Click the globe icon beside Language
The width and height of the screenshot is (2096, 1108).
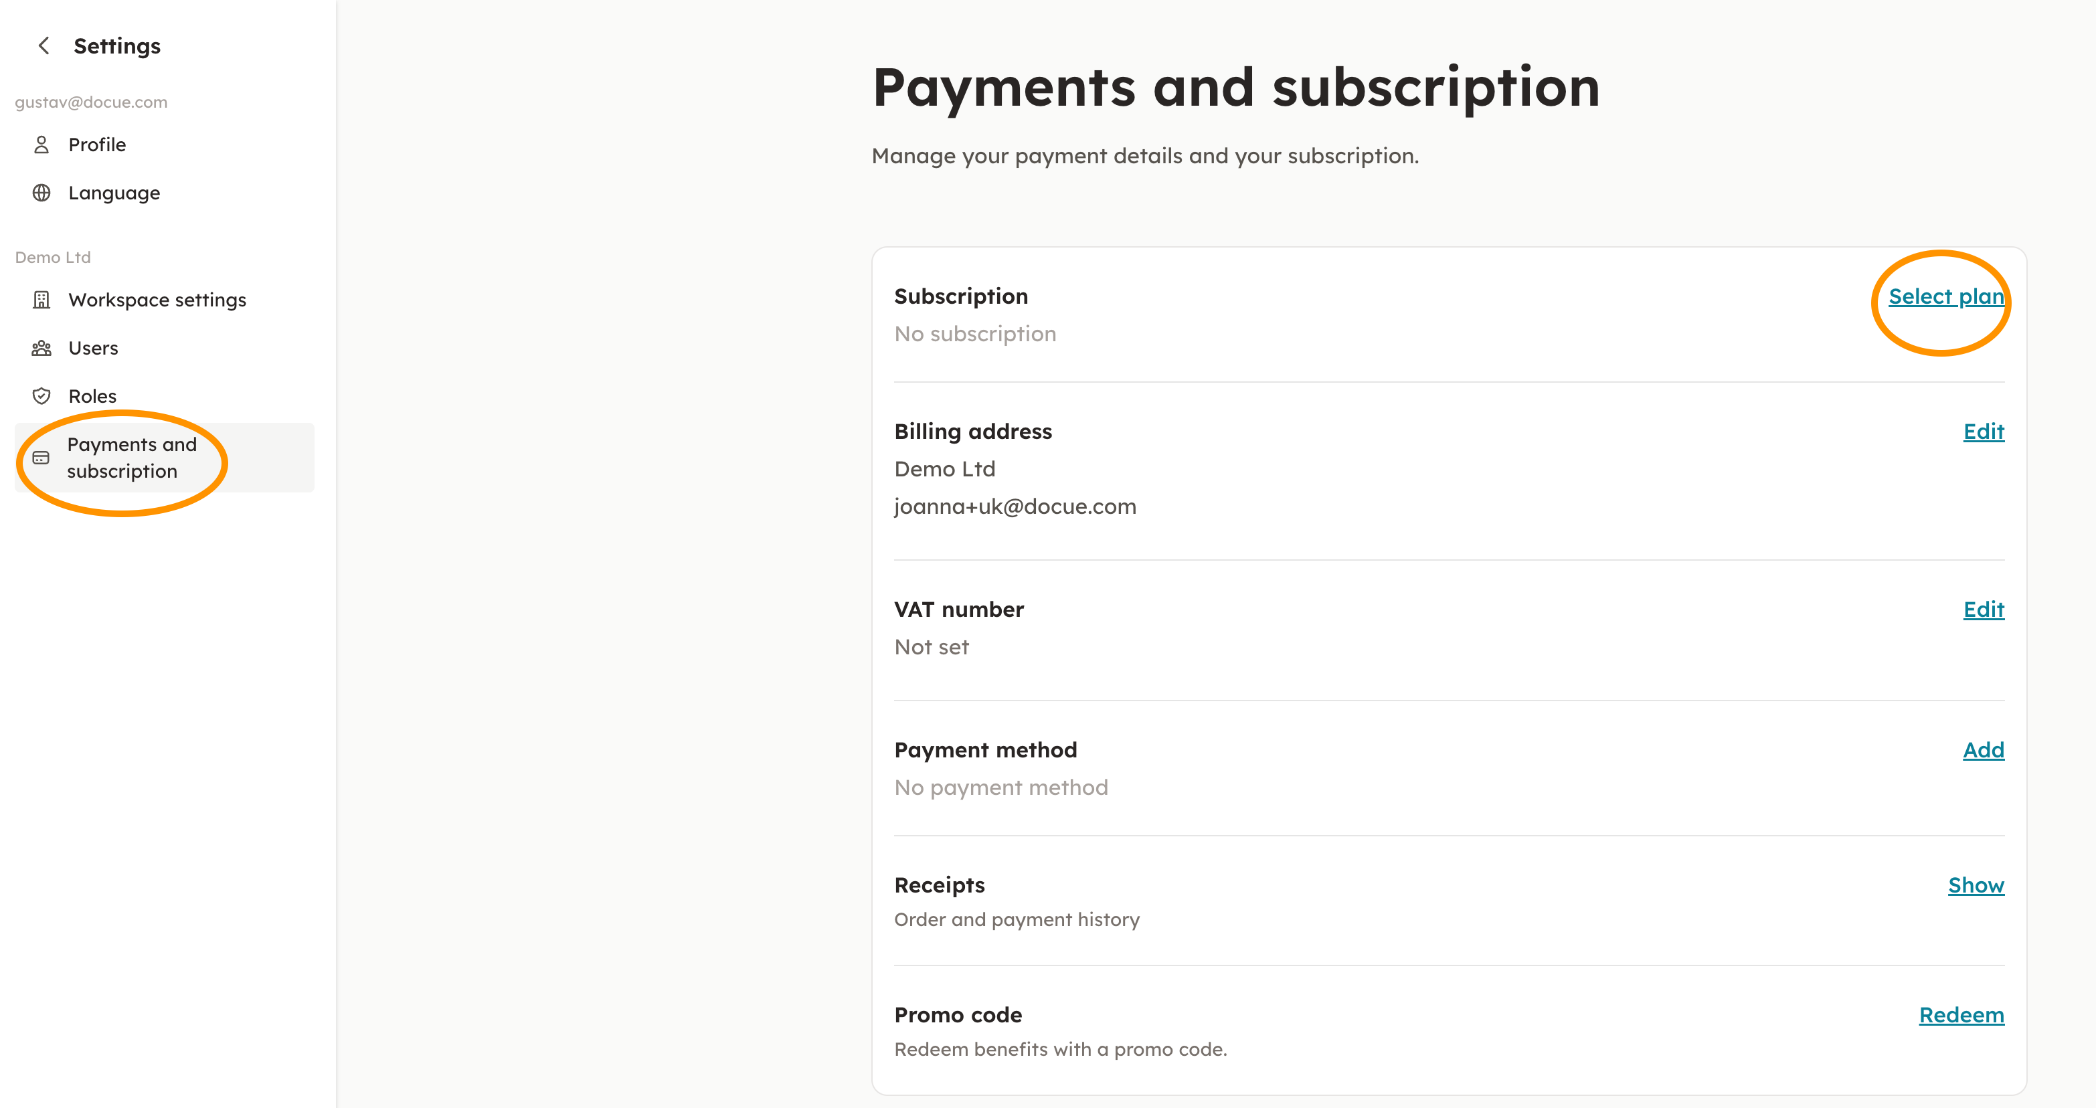coord(41,193)
